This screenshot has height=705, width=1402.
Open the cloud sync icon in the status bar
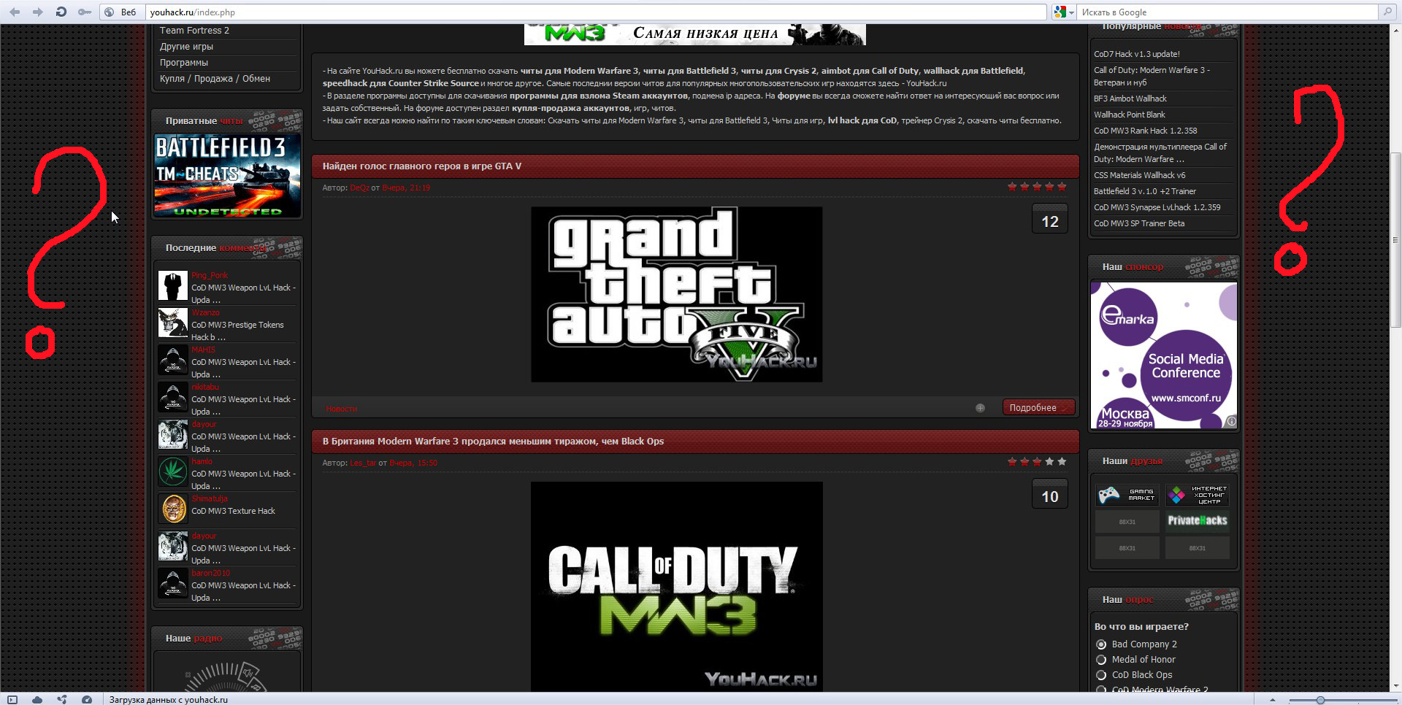(x=37, y=699)
